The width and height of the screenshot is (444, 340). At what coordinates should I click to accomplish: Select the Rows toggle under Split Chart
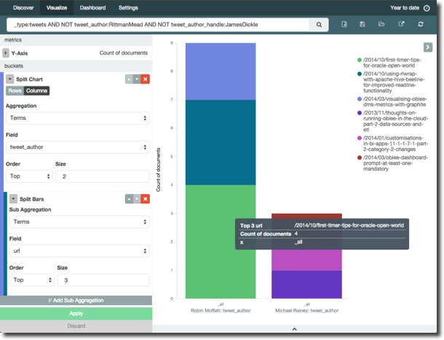15,91
